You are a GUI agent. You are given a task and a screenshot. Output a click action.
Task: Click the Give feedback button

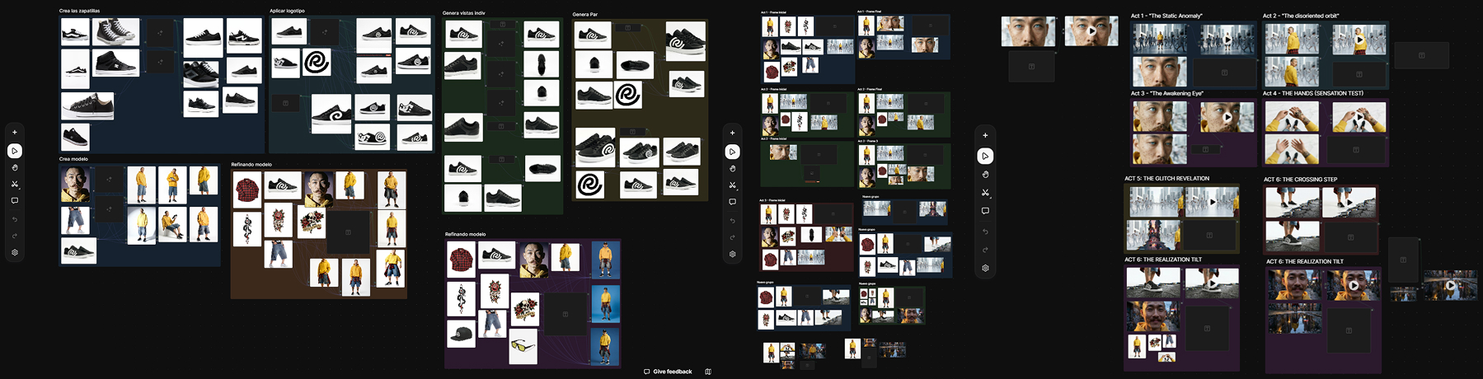coord(668,372)
